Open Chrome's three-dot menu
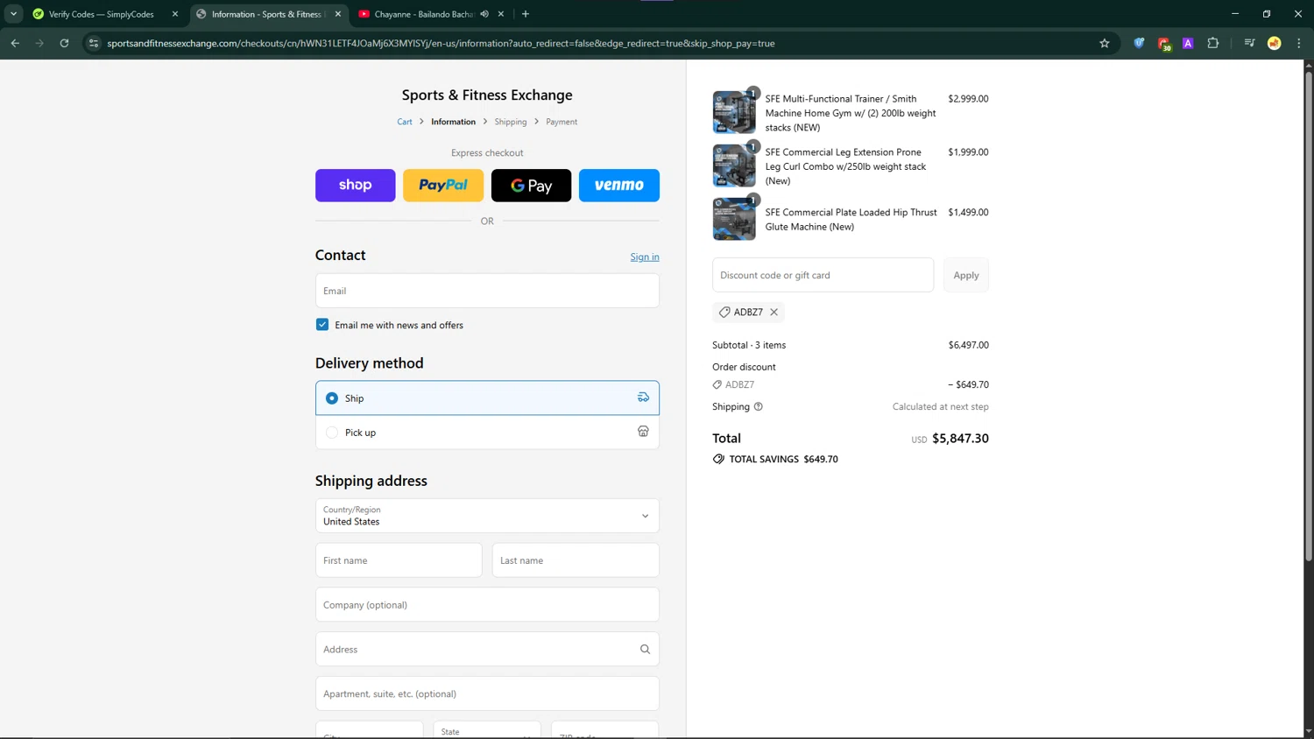The image size is (1314, 739). pos(1299,43)
